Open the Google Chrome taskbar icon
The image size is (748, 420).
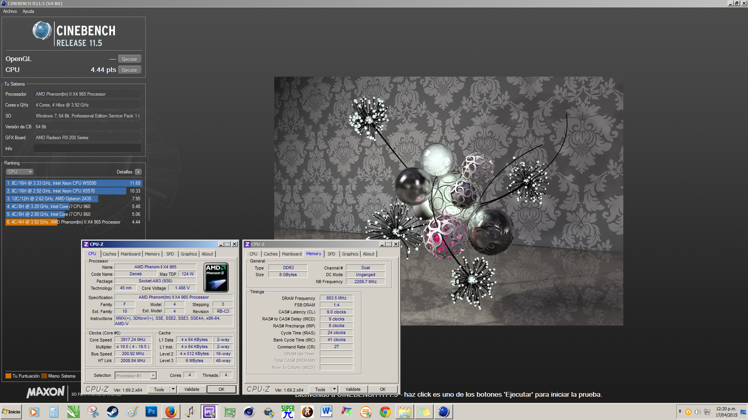(x=385, y=412)
